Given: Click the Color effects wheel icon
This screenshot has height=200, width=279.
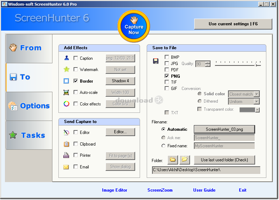Looking at the screenshot, I should 66,104.
